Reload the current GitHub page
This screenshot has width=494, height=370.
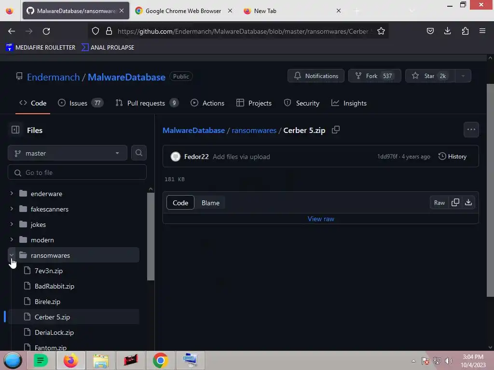coord(46,31)
